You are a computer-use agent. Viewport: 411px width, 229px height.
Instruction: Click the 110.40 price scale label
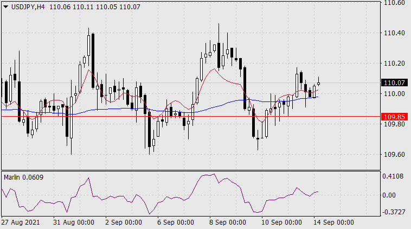394,33
